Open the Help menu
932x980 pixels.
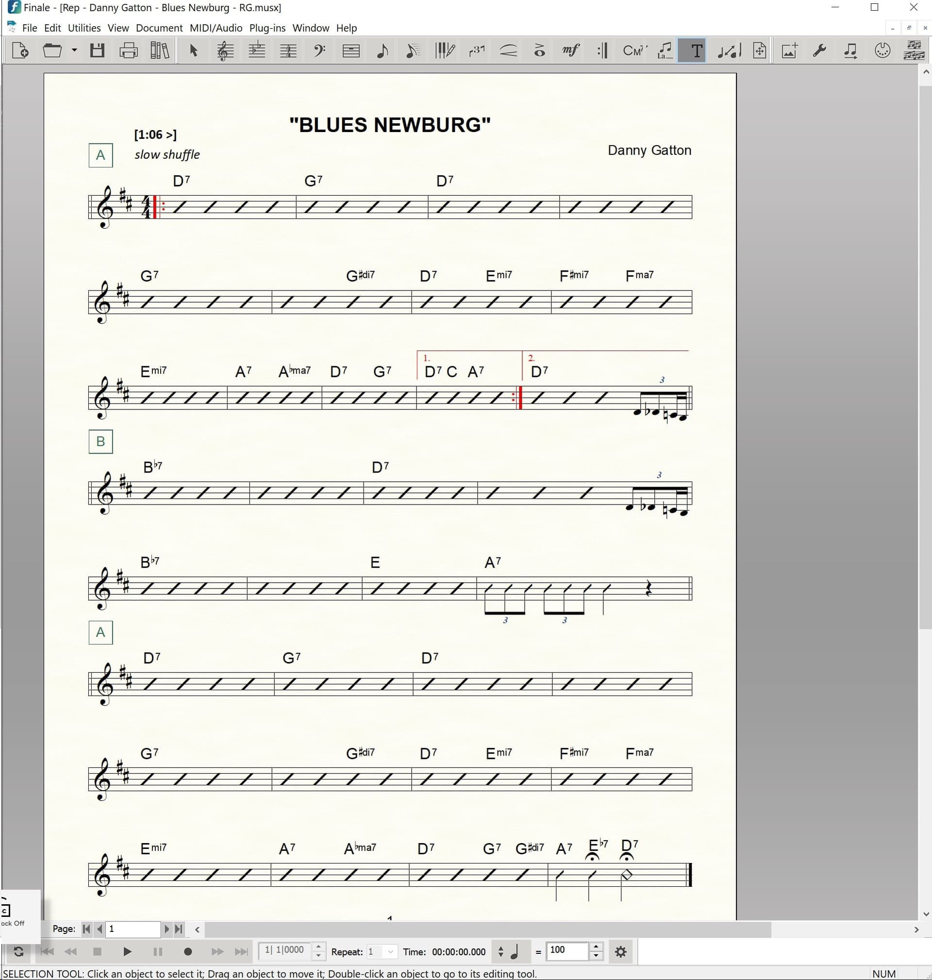(346, 28)
